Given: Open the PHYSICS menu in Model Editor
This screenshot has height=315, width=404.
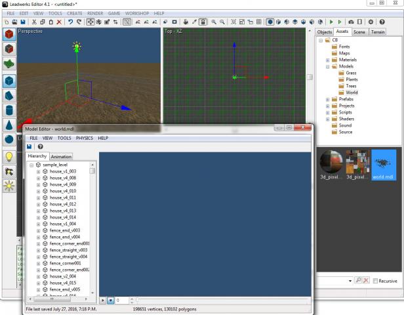Looking at the screenshot, I should [84, 138].
